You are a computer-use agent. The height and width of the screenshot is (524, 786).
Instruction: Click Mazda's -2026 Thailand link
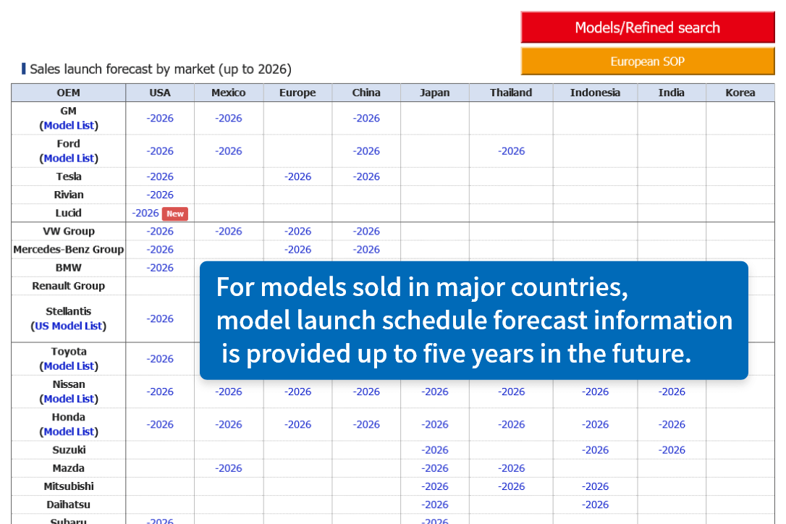(511, 468)
